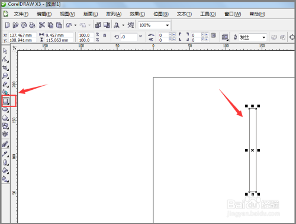Open the Outline tool flyout

coord(5,163)
